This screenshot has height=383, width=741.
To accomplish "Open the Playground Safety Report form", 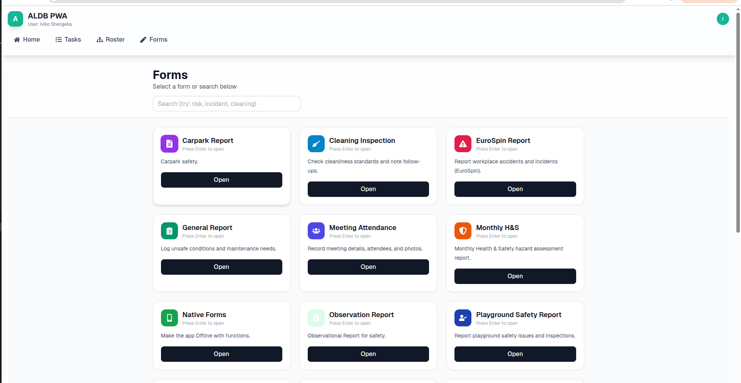I will pyautogui.click(x=515, y=354).
